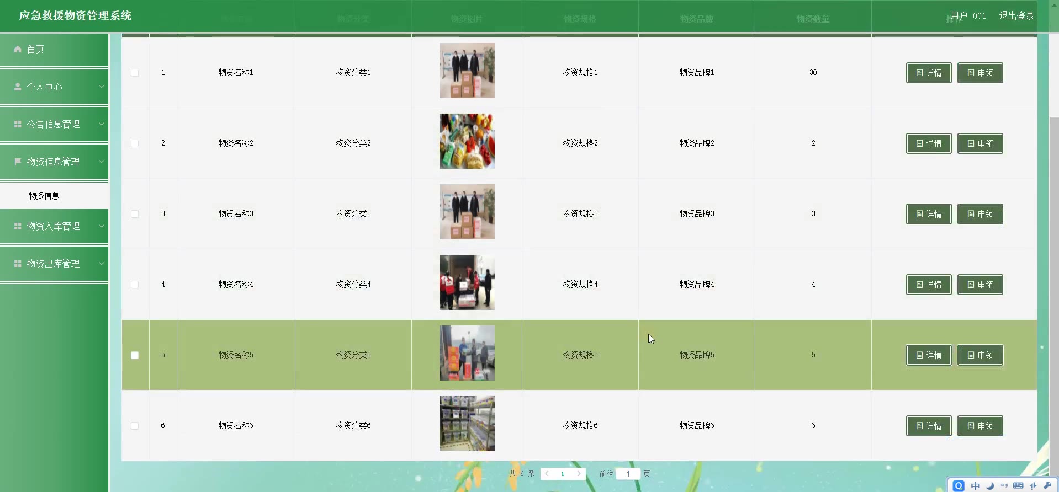Image resolution: width=1059 pixels, height=492 pixels.
Task: Click the flag icon for 物资信息管理
Action: (x=18, y=162)
